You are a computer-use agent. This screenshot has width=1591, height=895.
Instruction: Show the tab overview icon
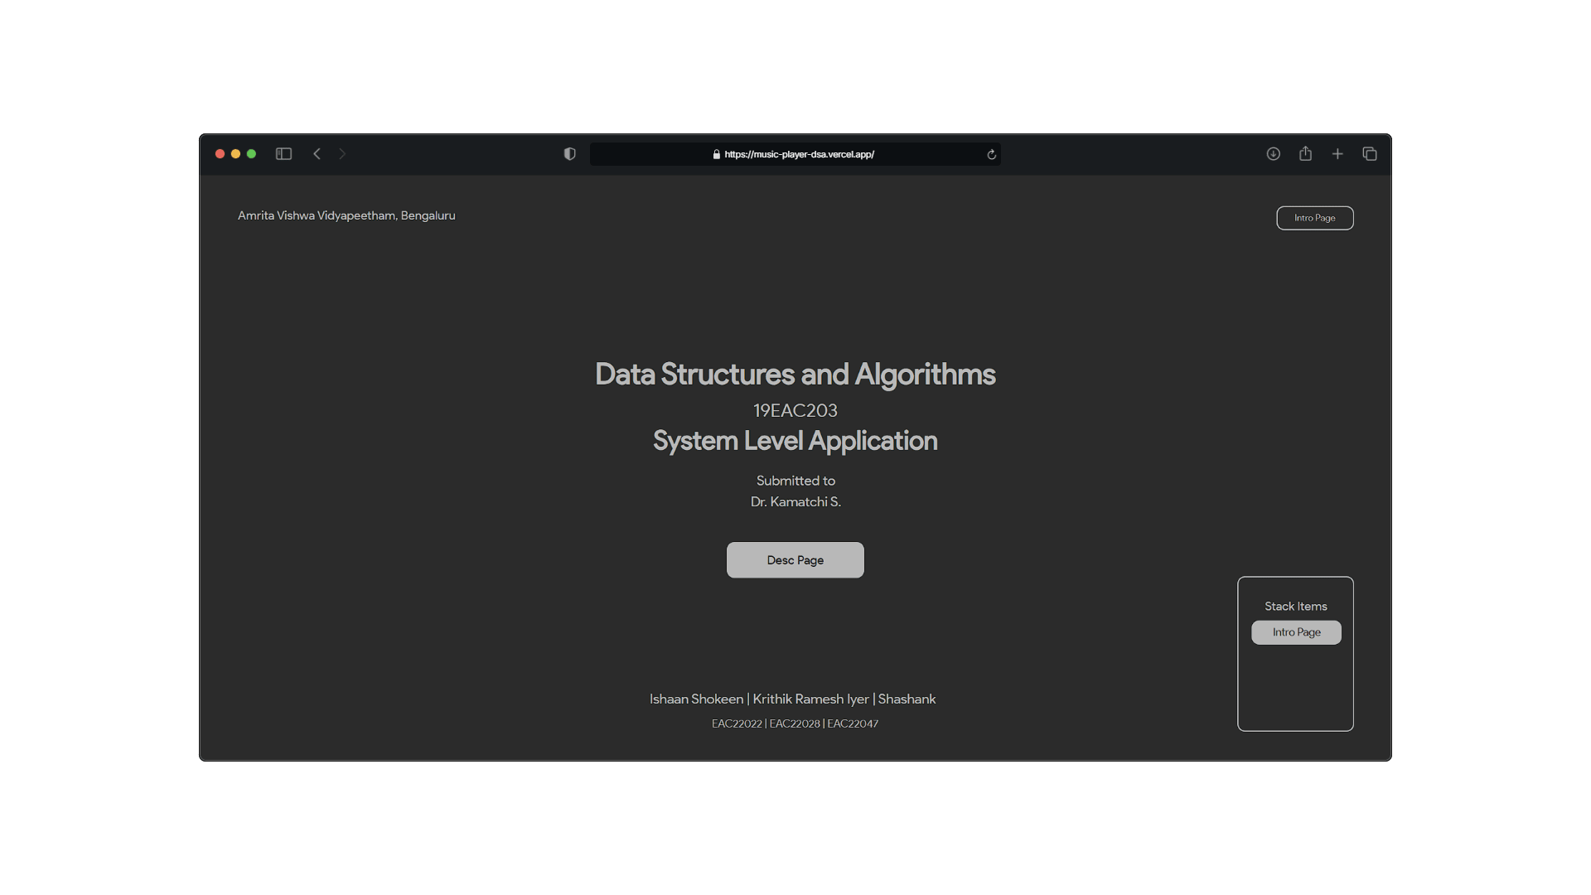pyautogui.click(x=1370, y=154)
